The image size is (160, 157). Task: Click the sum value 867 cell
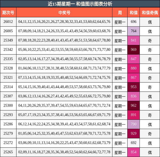pyautogui.click(x=134, y=77)
